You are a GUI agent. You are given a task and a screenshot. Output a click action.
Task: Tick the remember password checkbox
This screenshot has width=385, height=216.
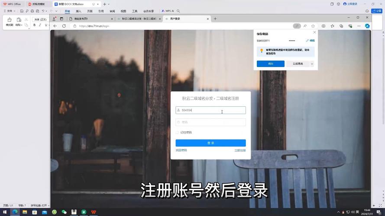tap(177, 133)
